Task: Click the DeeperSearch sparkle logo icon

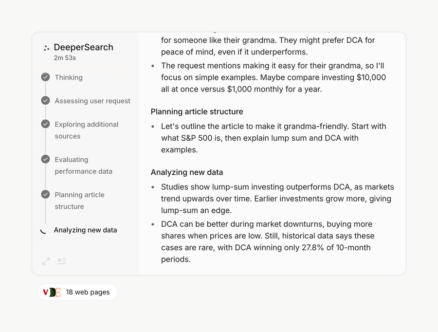Action: (x=46, y=47)
